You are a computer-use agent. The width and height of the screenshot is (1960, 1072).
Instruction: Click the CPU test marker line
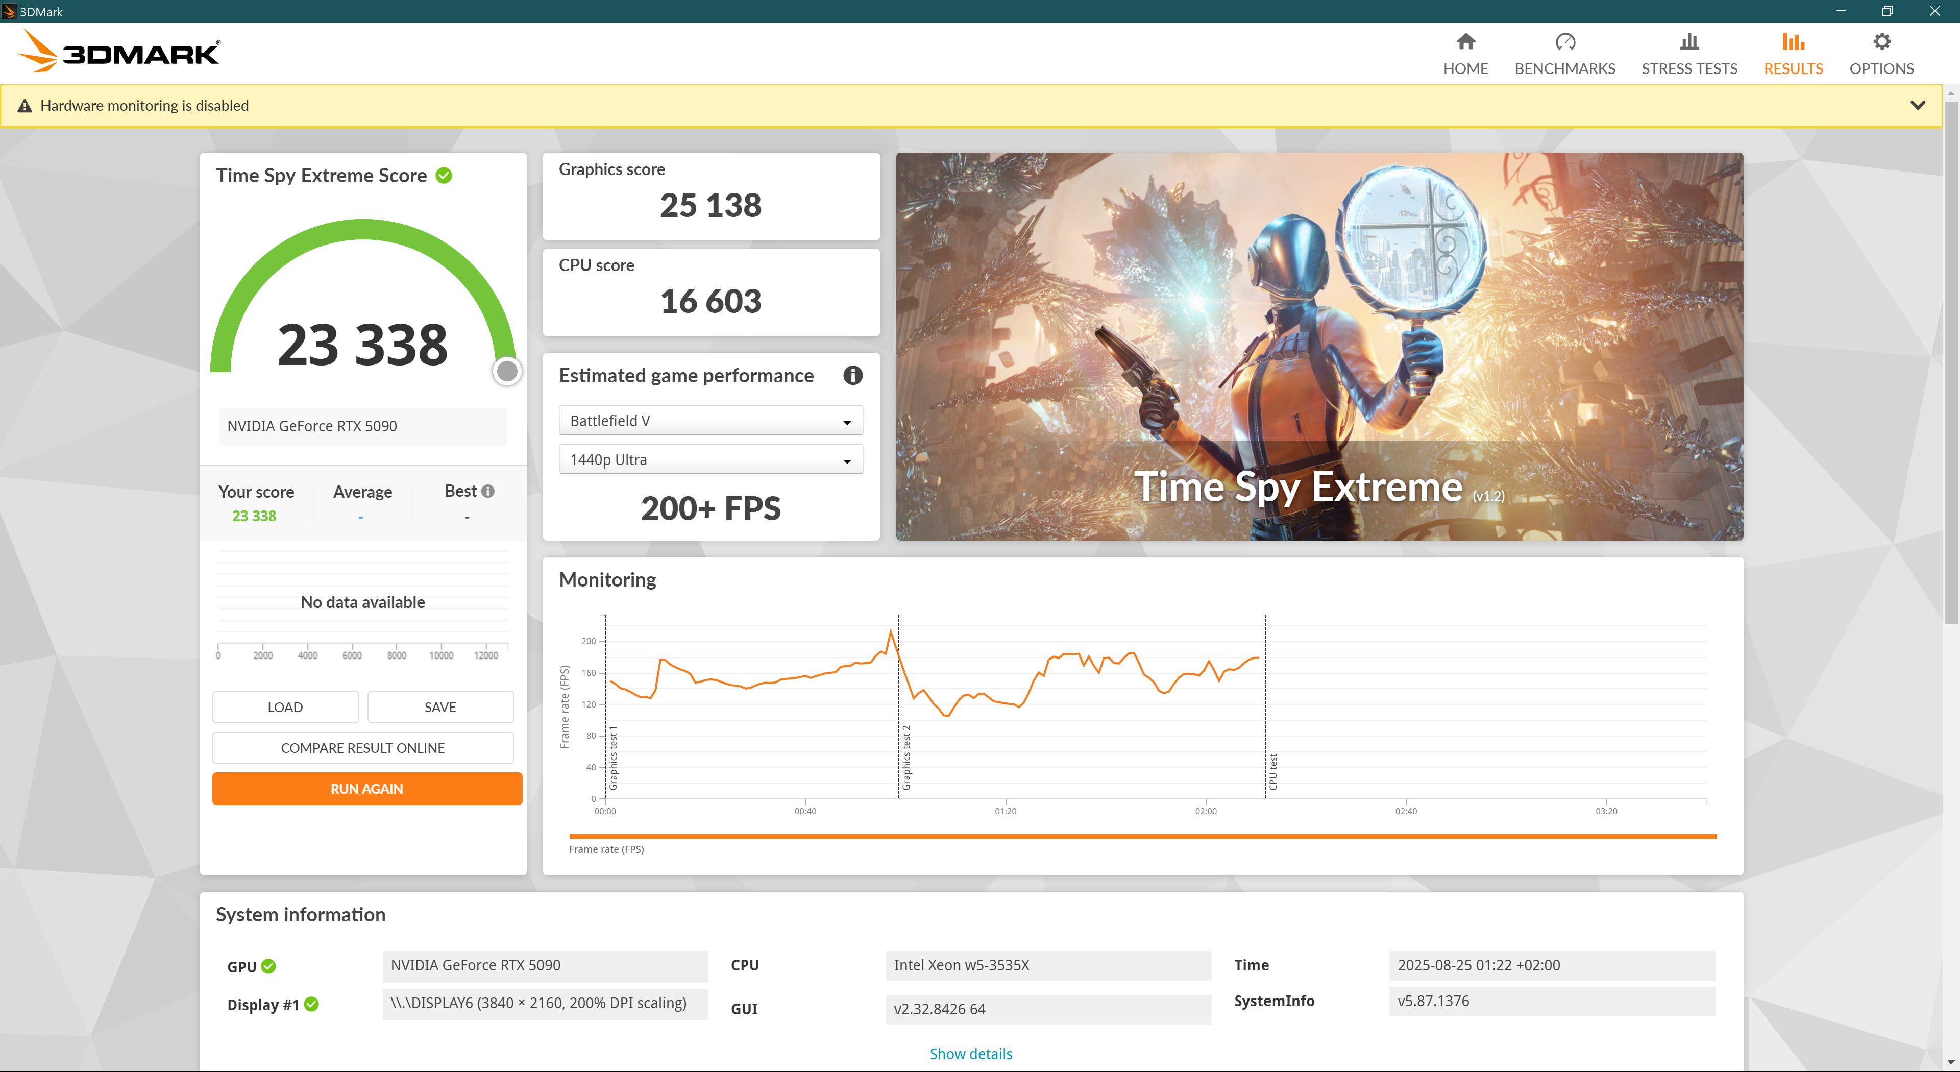(x=1265, y=707)
